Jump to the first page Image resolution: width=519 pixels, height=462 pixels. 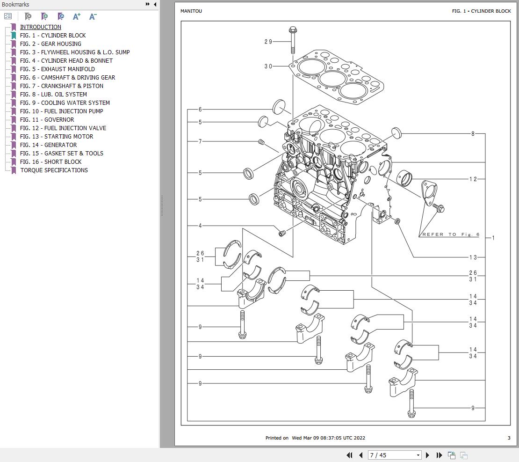[349, 455]
